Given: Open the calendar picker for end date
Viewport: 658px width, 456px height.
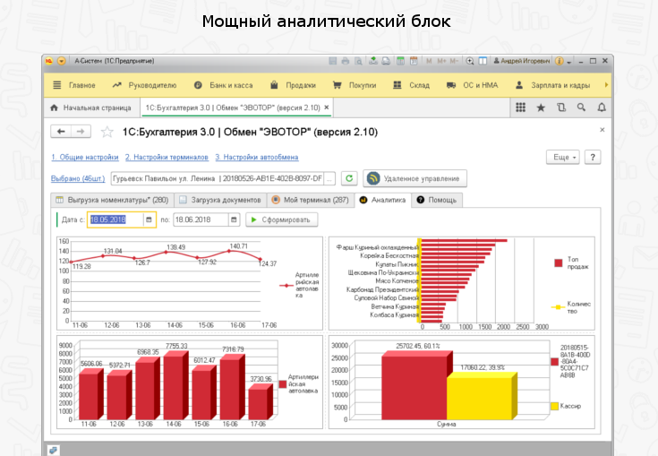Looking at the screenshot, I should (x=235, y=219).
